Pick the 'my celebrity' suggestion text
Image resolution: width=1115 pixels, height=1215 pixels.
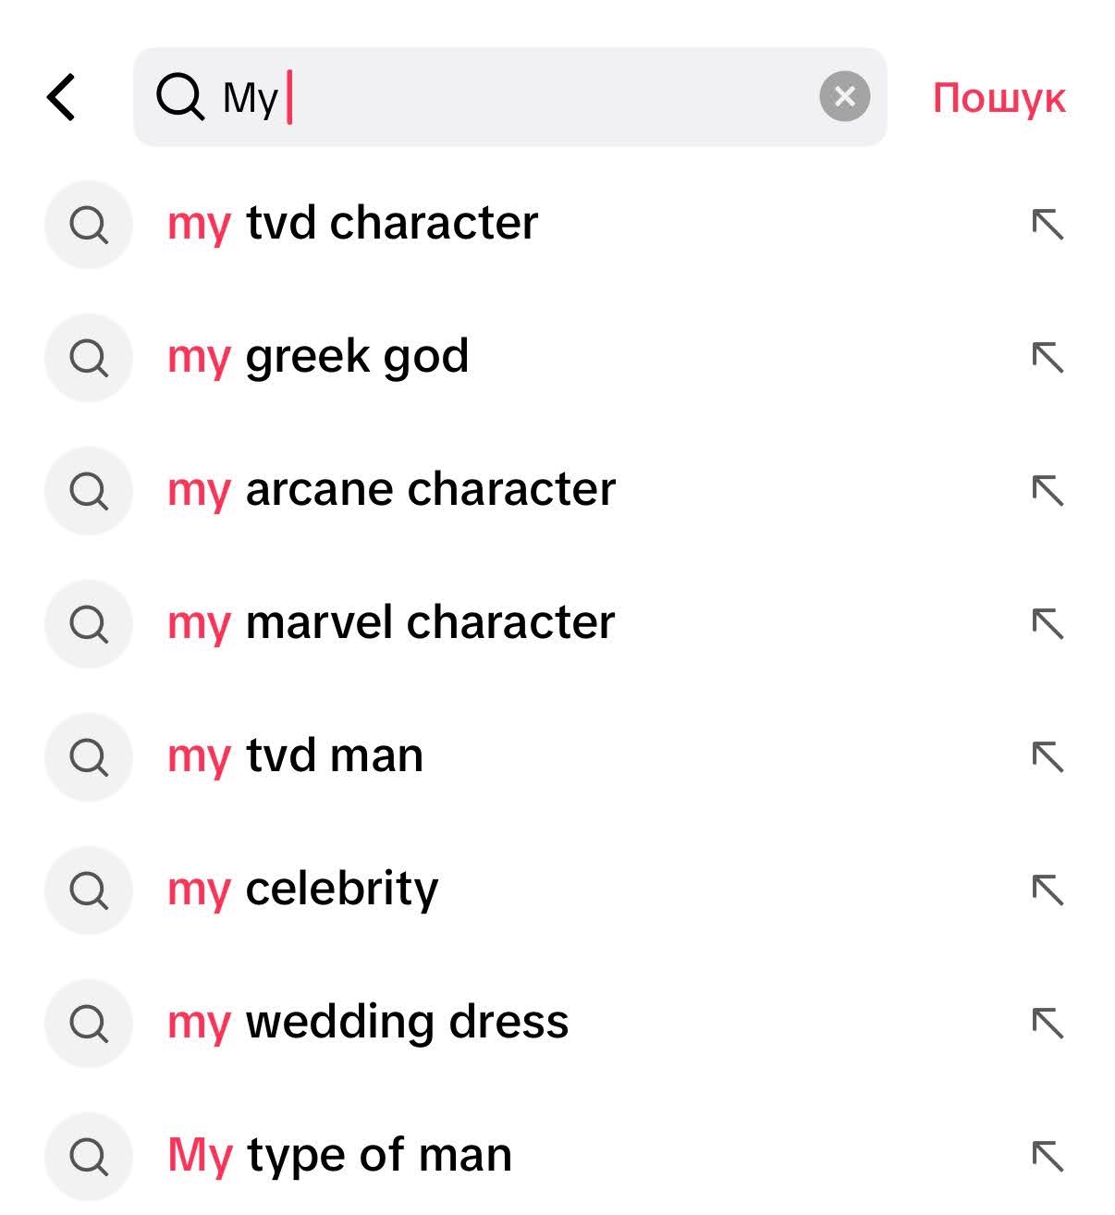[x=302, y=890]
